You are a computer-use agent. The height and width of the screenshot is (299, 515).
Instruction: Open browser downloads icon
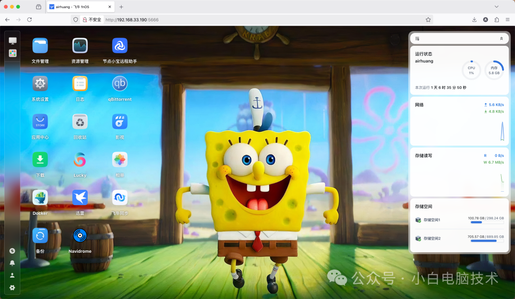pos(474,20)
